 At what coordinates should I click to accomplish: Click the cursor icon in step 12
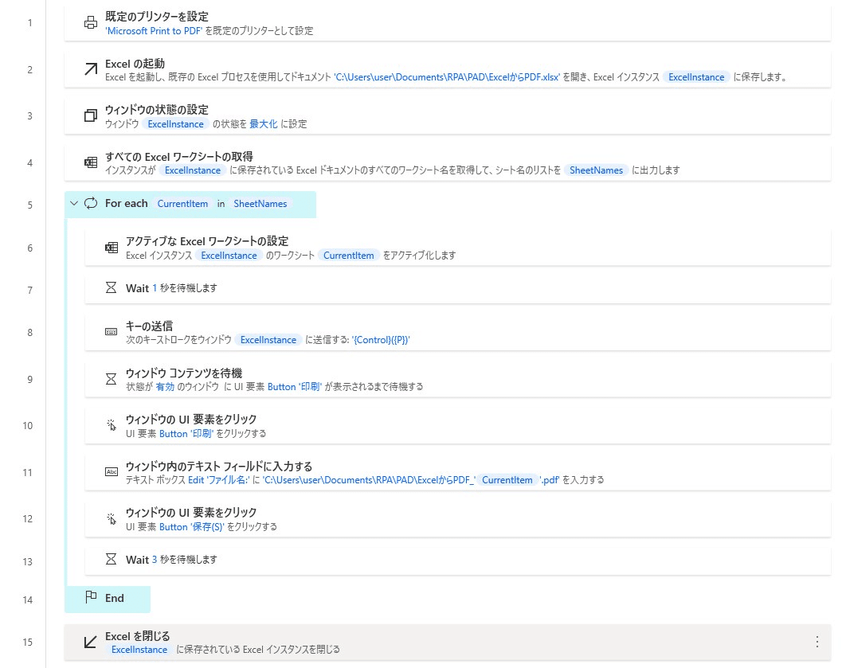pyautogui.click(x=112, y=518)
